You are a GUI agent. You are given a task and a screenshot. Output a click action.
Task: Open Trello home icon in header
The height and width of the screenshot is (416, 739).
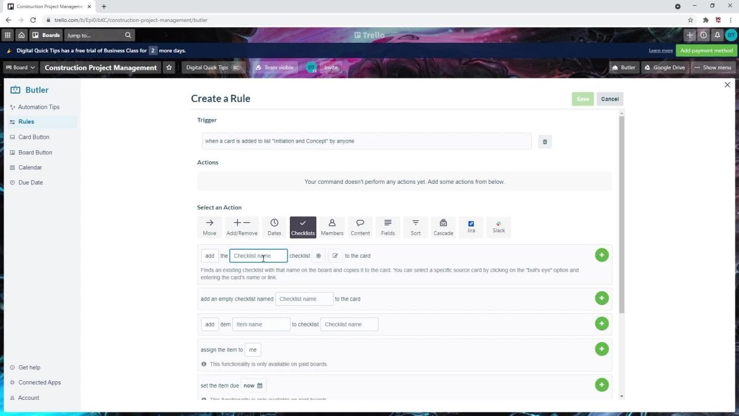[21, 35]
